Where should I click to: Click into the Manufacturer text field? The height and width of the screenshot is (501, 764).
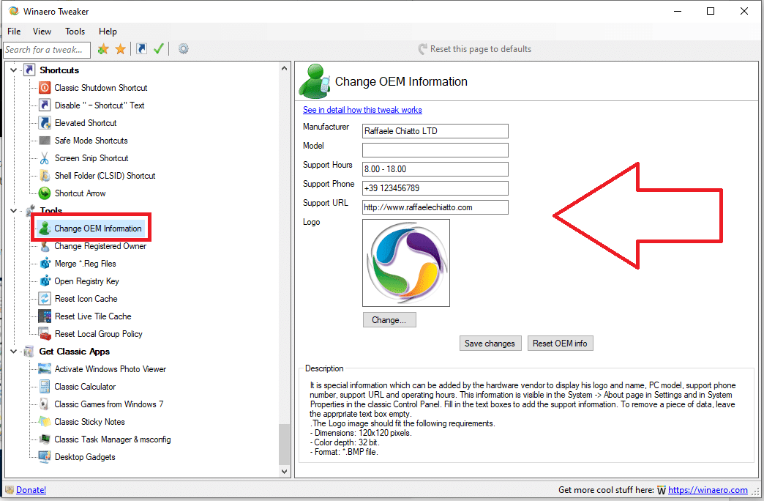435,131
